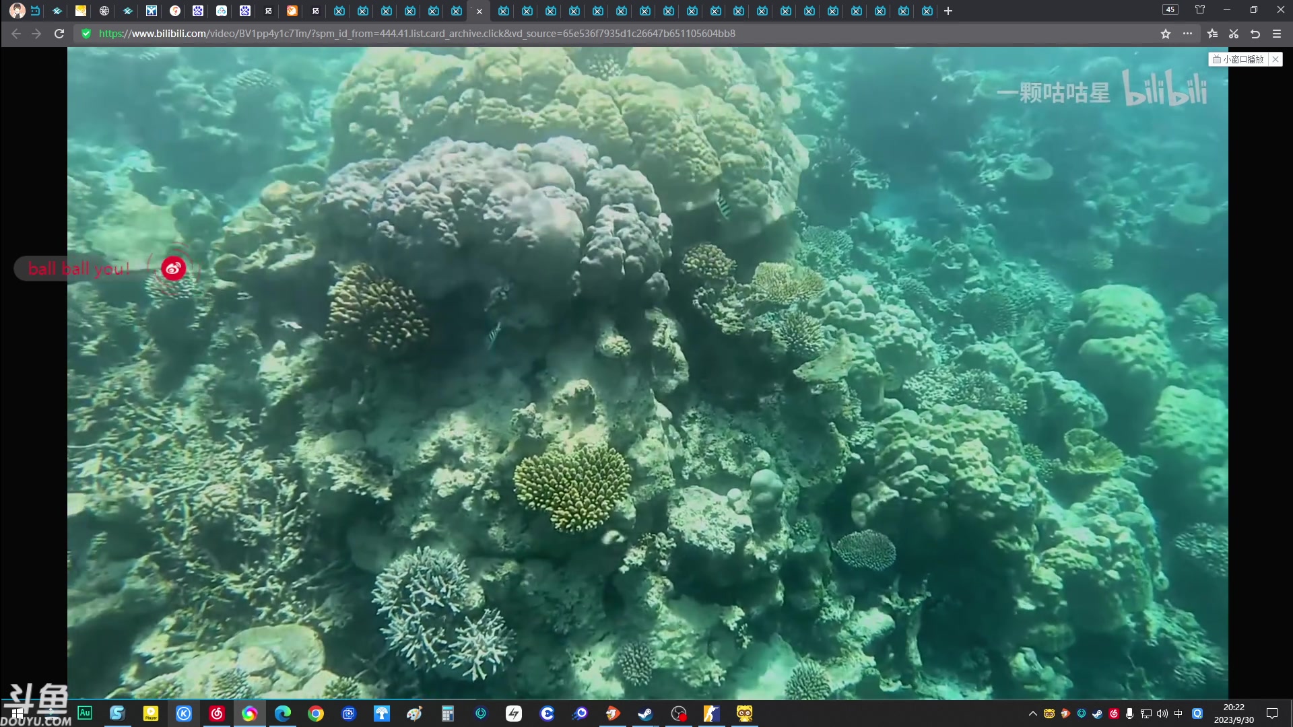
Task: Open OBS Studio from the taskbar
Action: coord(679,714)
